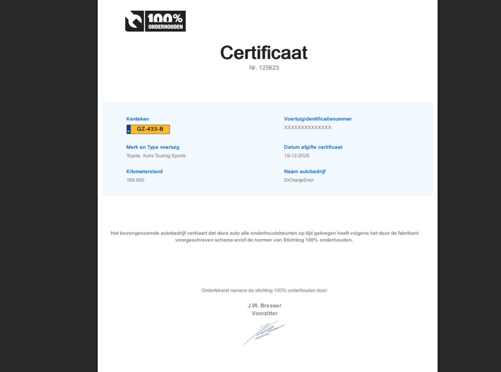Image resolution: width=501 pixels, height=372 pixels.
Task: Select the DrOranjeSnor company name
Action: (299, 180)
